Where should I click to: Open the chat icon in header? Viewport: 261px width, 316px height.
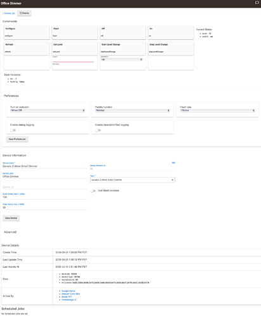257,3
